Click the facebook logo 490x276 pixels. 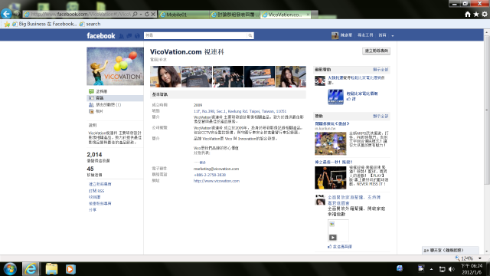(x=101, y=36)
